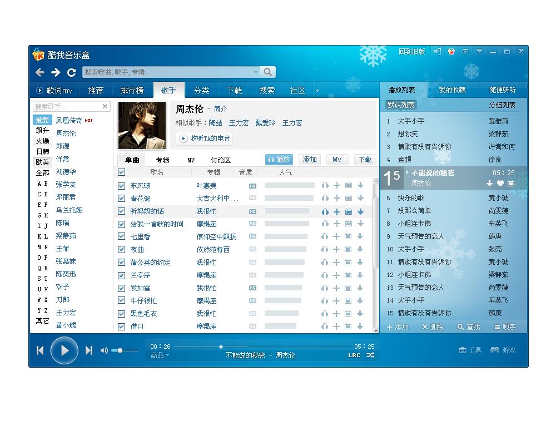Uncheck the 青花瓷 checkbox
This screenshot has width=556, height=445.
(122, 199)
